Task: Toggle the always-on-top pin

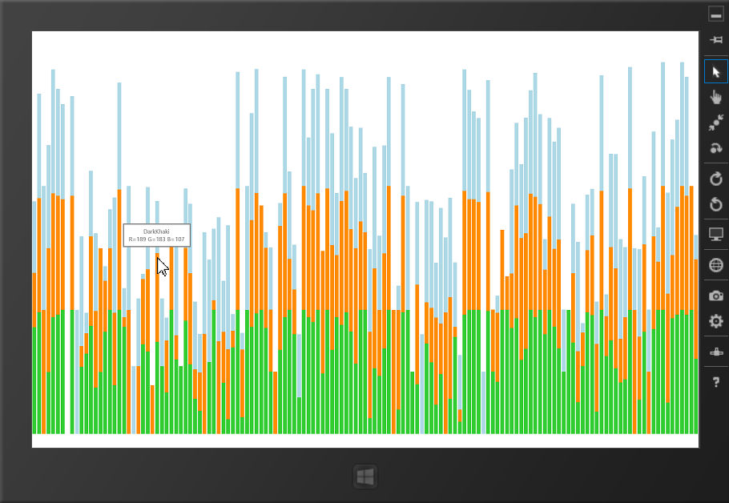Action: coord(716,40)
